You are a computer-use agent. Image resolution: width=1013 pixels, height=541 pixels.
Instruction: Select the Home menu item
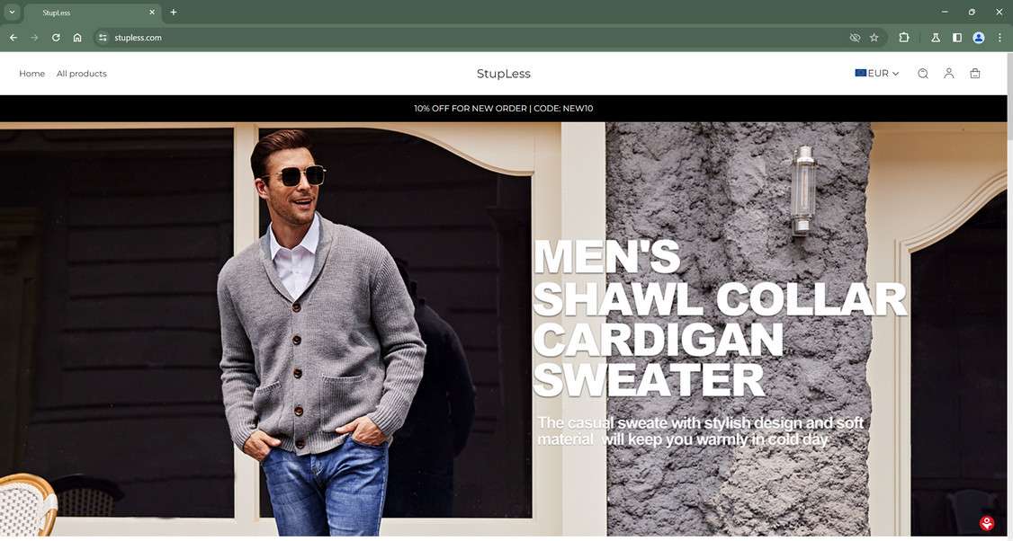pos(31,73)
